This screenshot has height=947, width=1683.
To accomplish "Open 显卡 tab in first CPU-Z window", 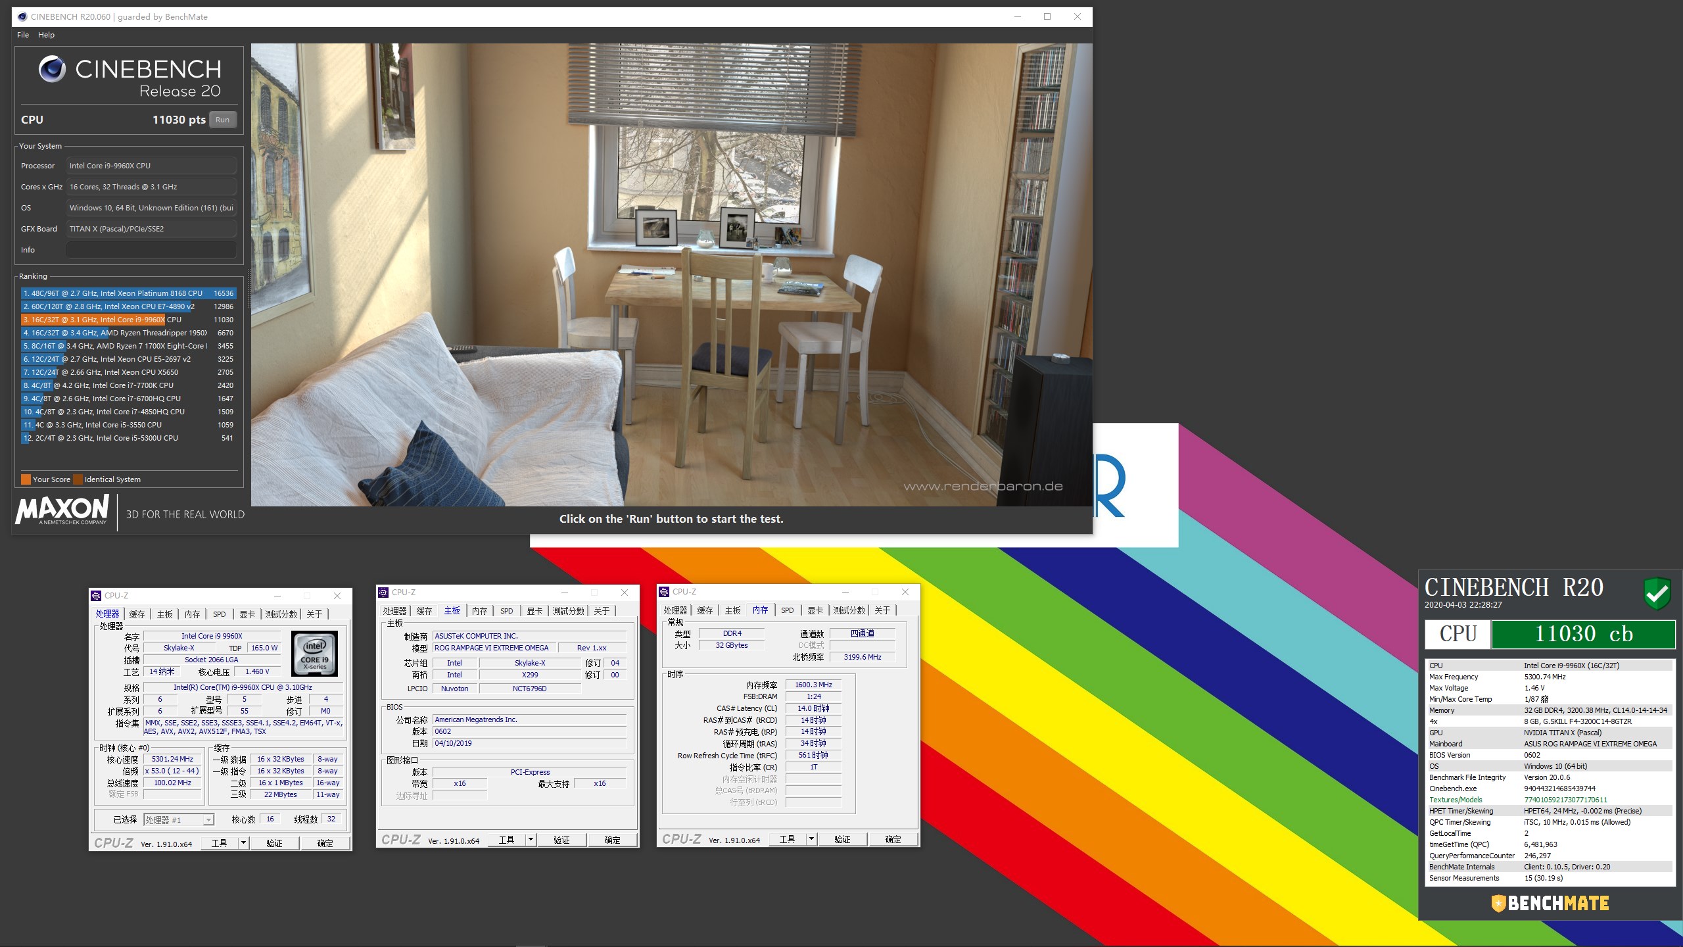I will pyautogui.click(x=247, y=614).
